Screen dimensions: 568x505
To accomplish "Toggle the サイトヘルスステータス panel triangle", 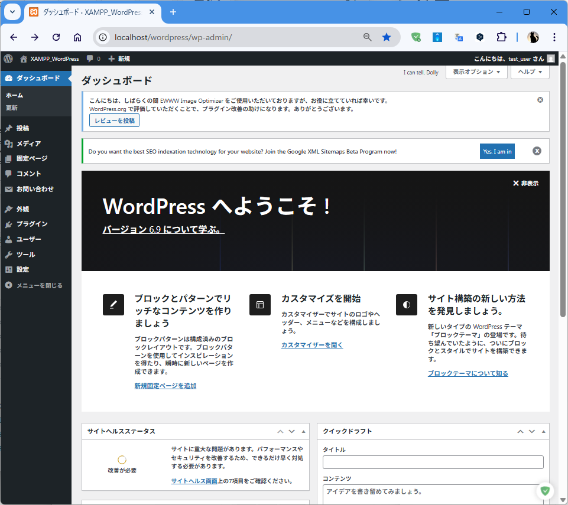I will point(304,431).
